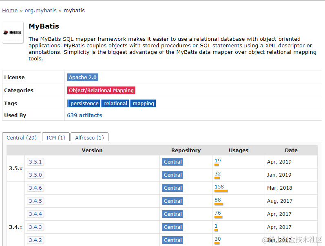Open version 3.5.0

35,175
